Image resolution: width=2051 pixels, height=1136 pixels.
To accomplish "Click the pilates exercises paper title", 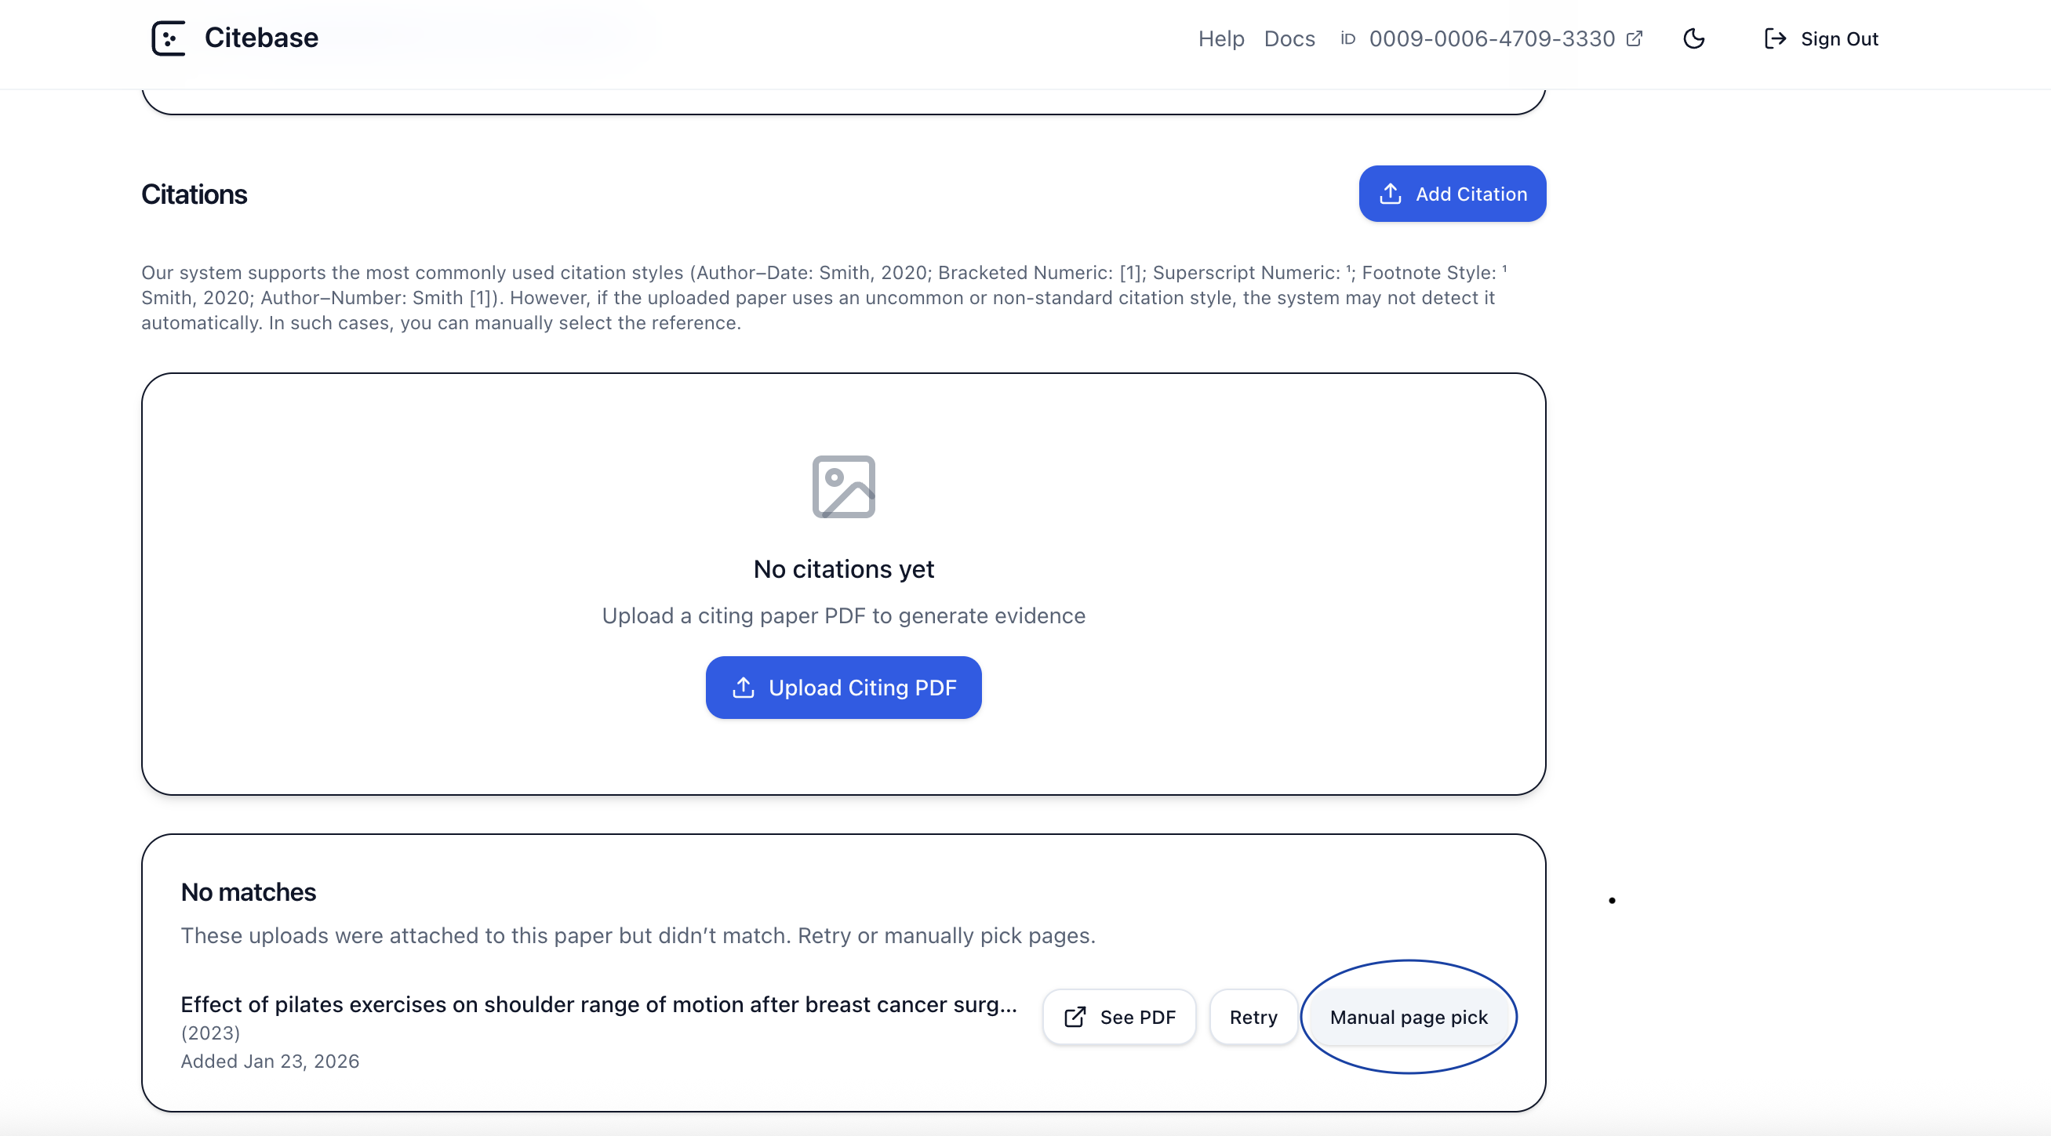I will point(598,1004).
